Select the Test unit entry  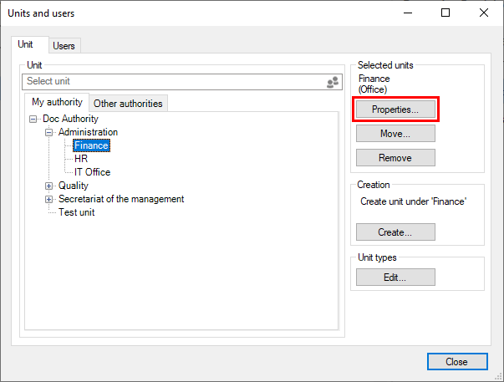point(76,212)
